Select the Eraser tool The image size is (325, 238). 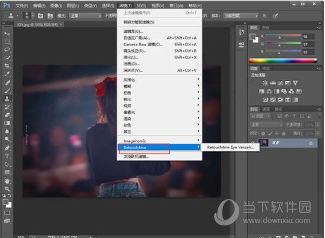7,115
